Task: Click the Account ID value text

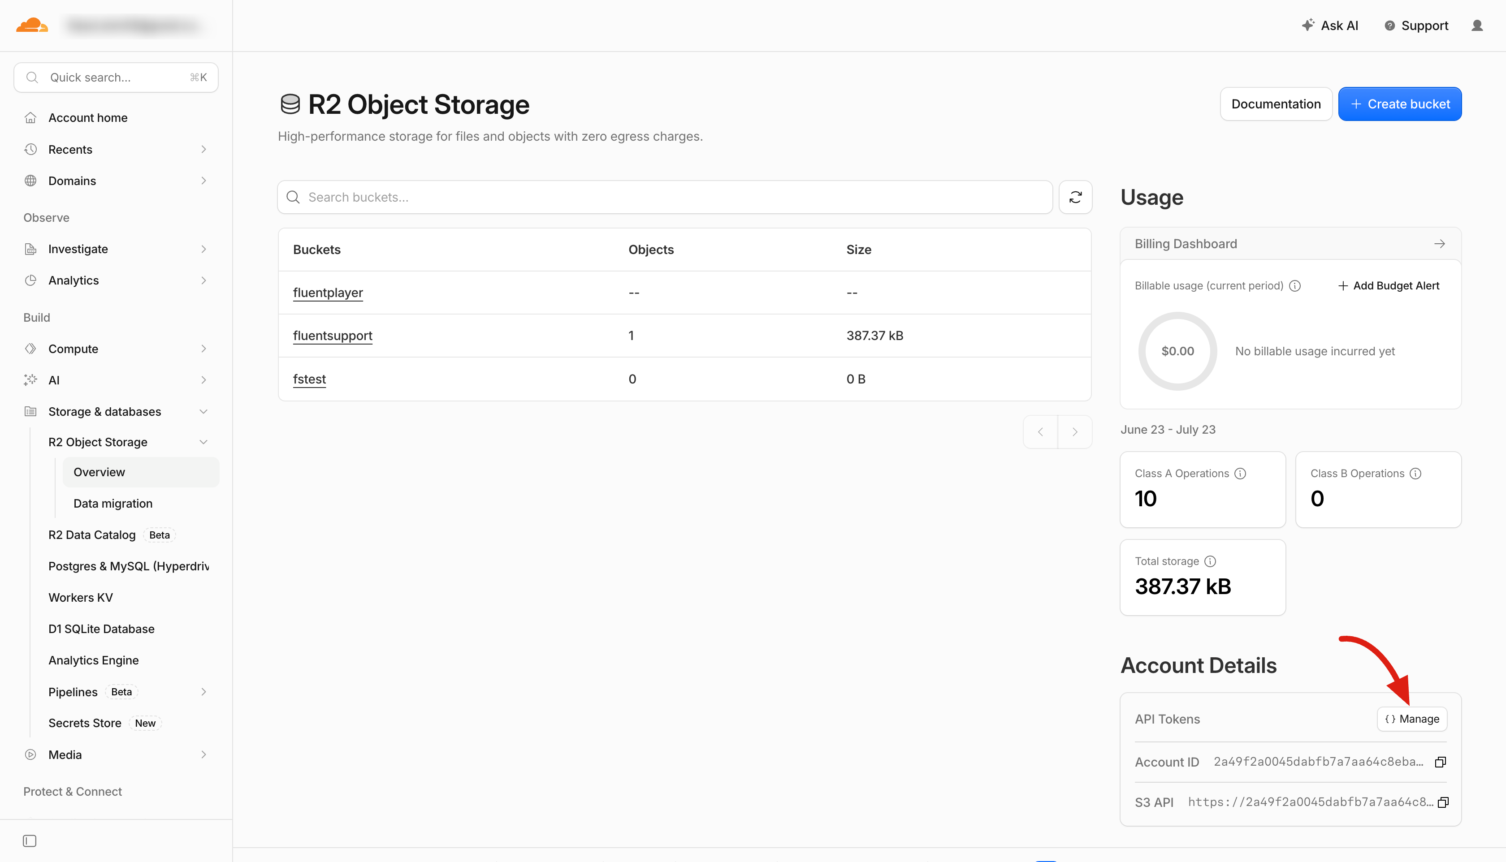Action: click(x=1318, y=762)
